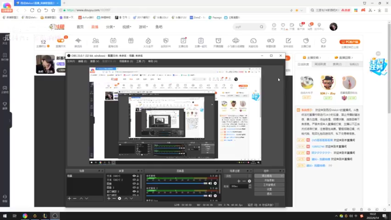
Task: Toggle lock on 文本 (GDI+) source
Action: pos(138,176)
